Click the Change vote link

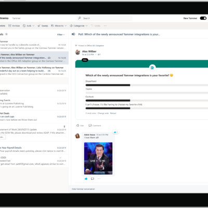[x=103, y=113]
